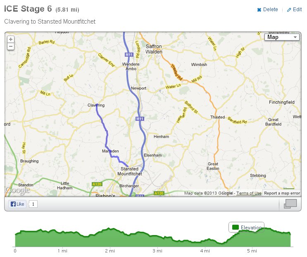Click the M11 motorway shield near Henham
The height and width of the screenshot is (257, 307).
pyautogui.click(x=139, y=119)
